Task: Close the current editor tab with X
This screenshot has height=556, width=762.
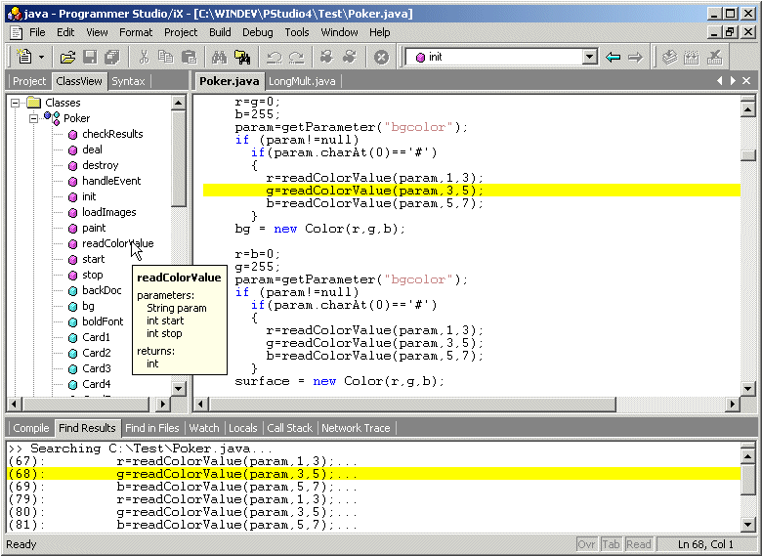Action: 746,81
